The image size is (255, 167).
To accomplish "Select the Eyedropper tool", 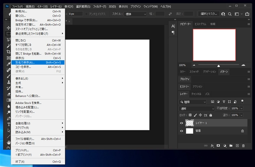I will coord(8,64).
